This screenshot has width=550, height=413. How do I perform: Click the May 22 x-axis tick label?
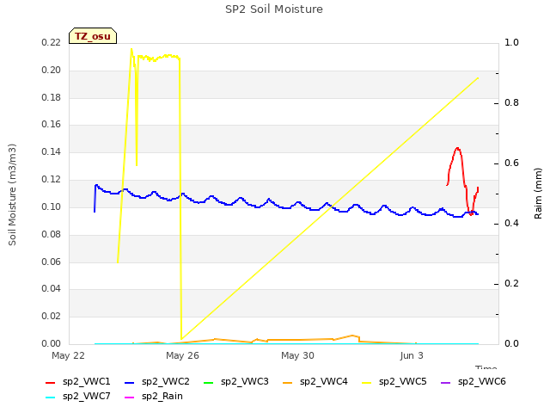pyautogui.click(x=69, y=355)
